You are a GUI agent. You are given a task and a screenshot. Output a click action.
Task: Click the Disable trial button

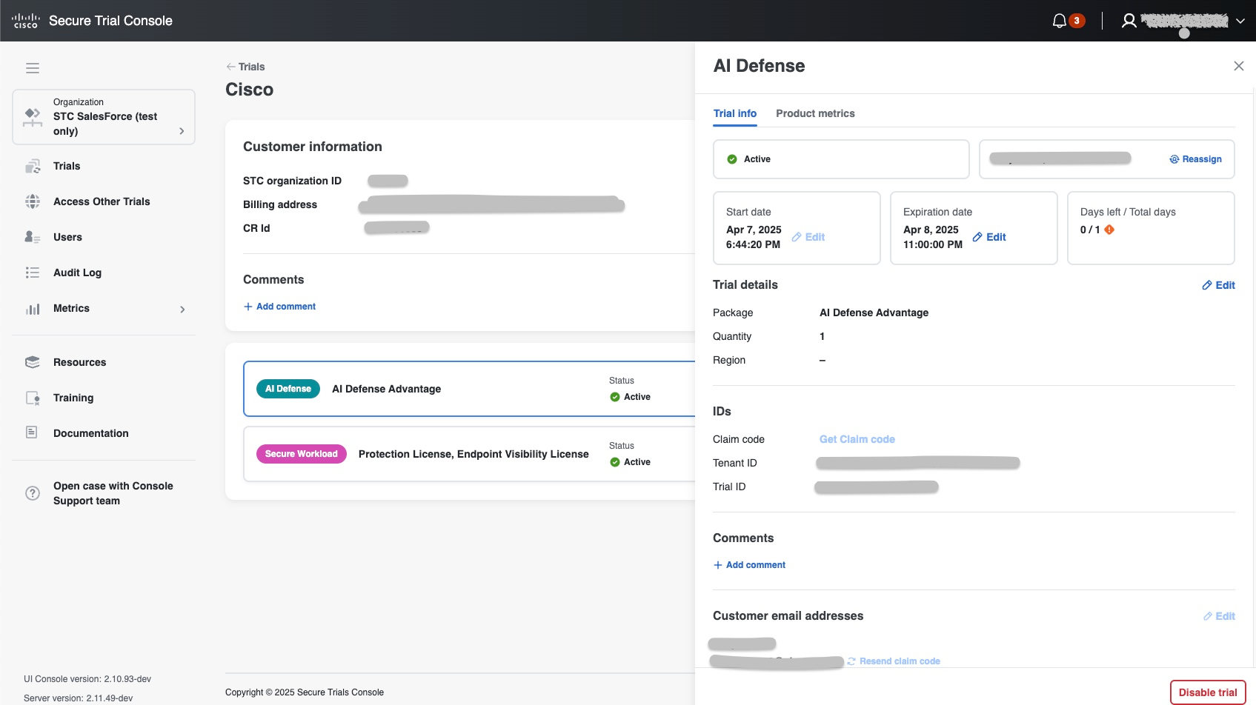pos(1208,692)
